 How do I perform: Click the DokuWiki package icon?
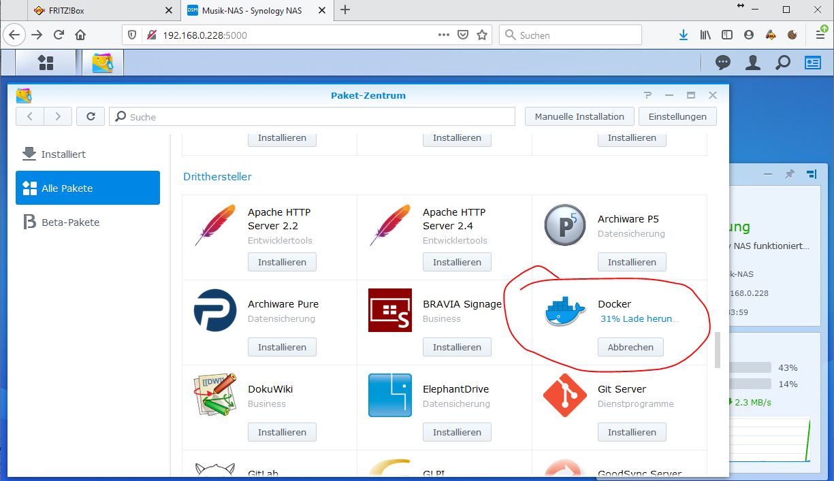click(214, 395)
